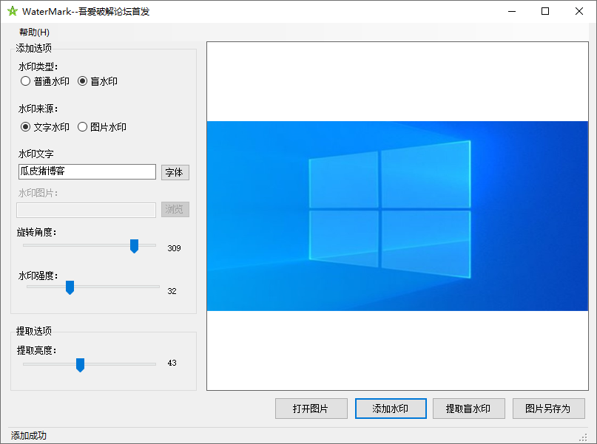The image size is (597, 444).
Task: Click the rotation value 309
Action: click(174, 248)
